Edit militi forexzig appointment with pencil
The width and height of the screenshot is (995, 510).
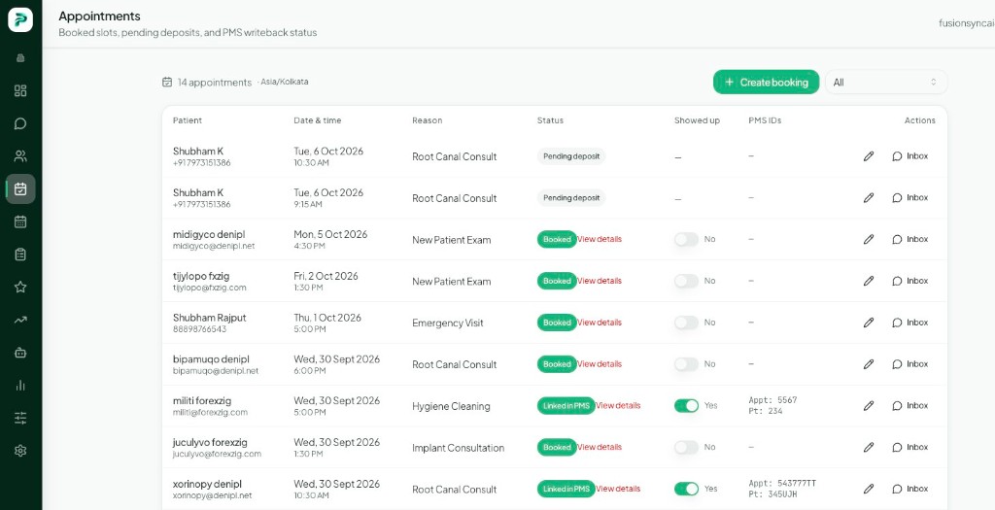coord(869,406)
